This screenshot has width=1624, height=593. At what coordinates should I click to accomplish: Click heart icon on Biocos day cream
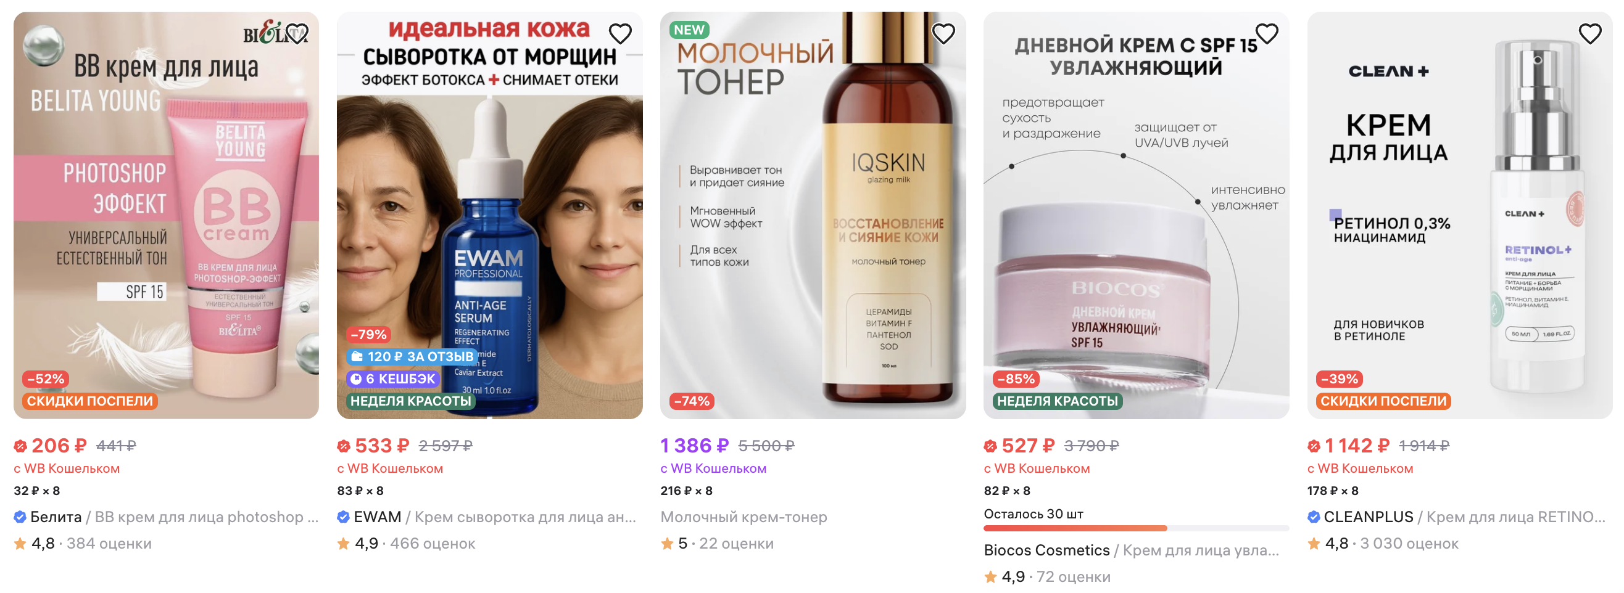tap(1267, 33)
